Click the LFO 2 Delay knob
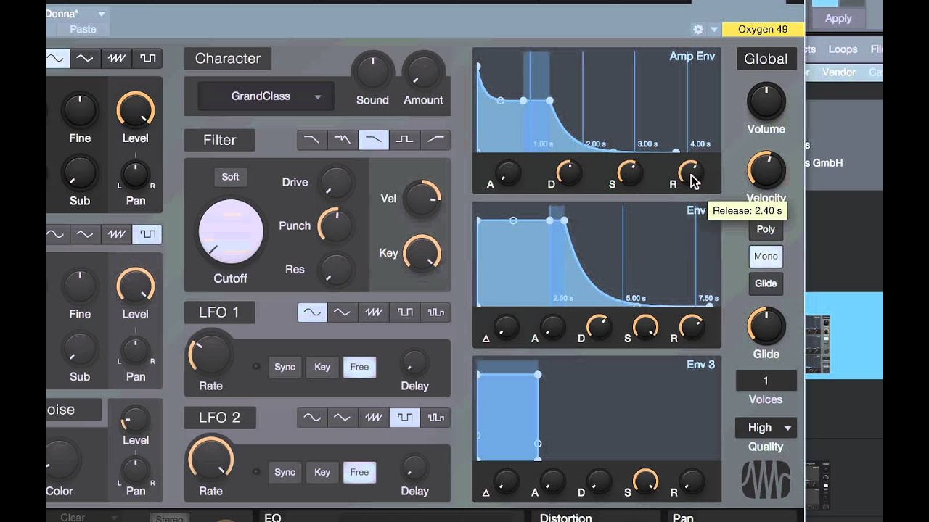The height and width of the screenshot is (522, 929). pyautogui.click(x=414, y=468)
